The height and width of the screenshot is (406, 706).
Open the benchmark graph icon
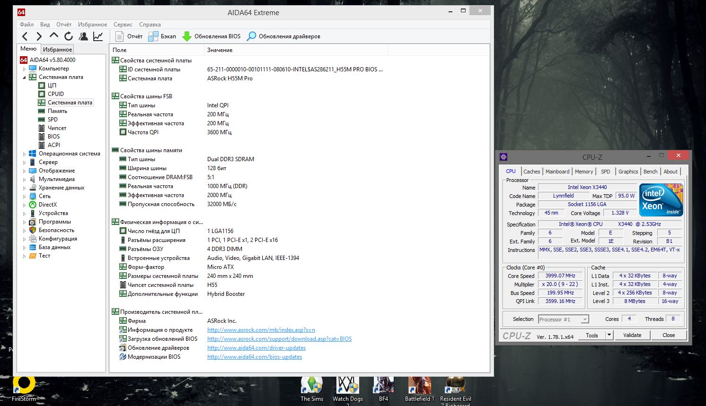(98, 36)
